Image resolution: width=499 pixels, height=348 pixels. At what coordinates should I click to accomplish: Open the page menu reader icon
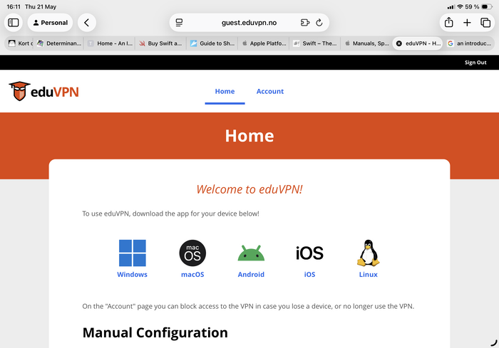click(179, 23)
